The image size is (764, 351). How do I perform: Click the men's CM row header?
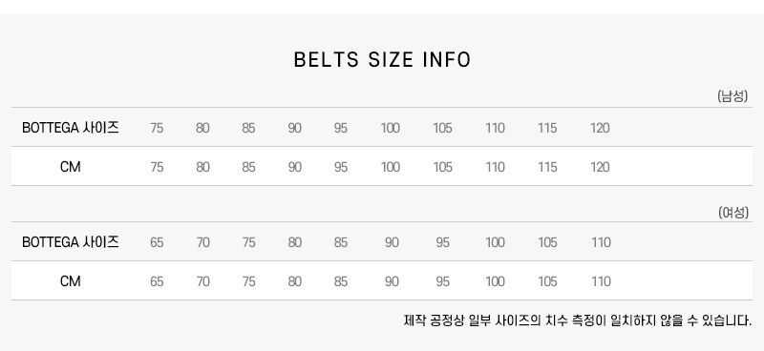click(x=70, y=167)
